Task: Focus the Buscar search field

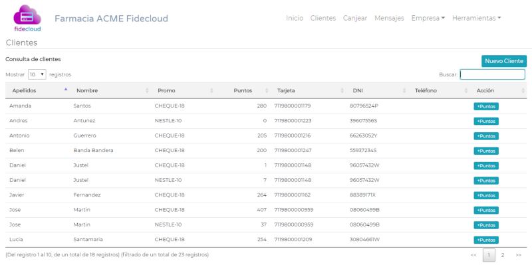Action: pos(492,74)
